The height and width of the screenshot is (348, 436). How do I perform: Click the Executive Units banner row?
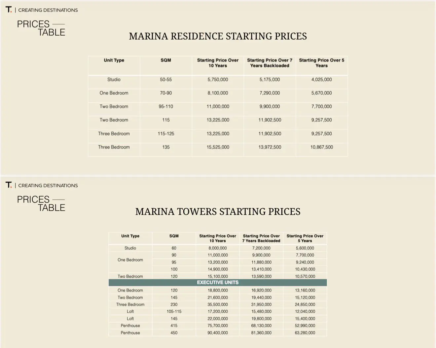point(218,283)
